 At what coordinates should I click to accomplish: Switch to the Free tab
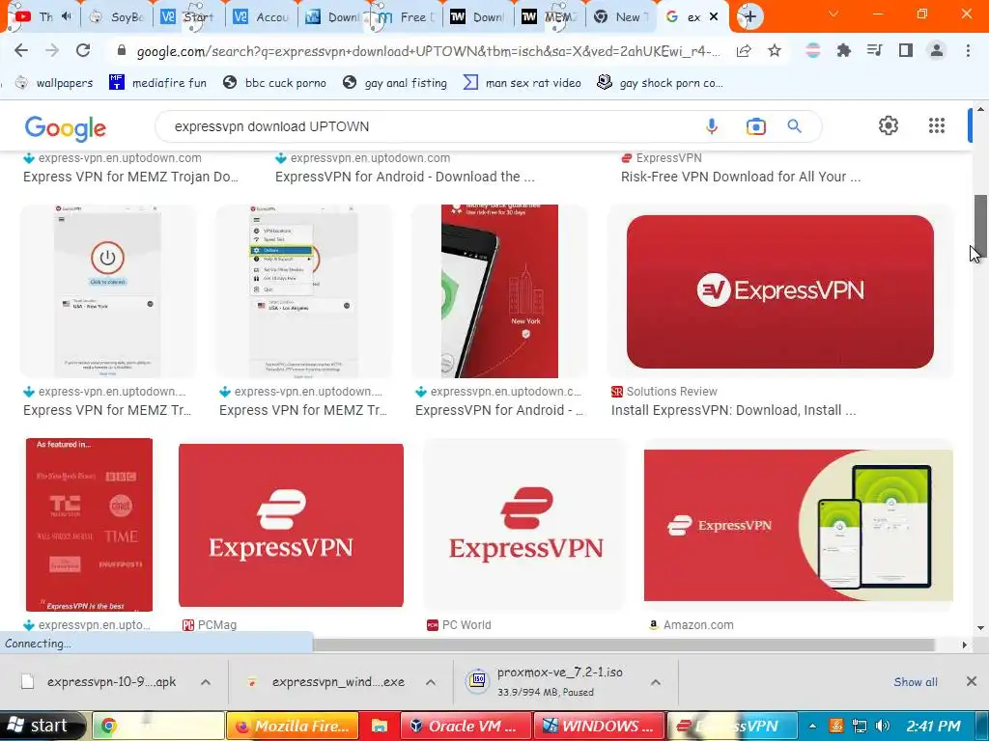[406, 17]
